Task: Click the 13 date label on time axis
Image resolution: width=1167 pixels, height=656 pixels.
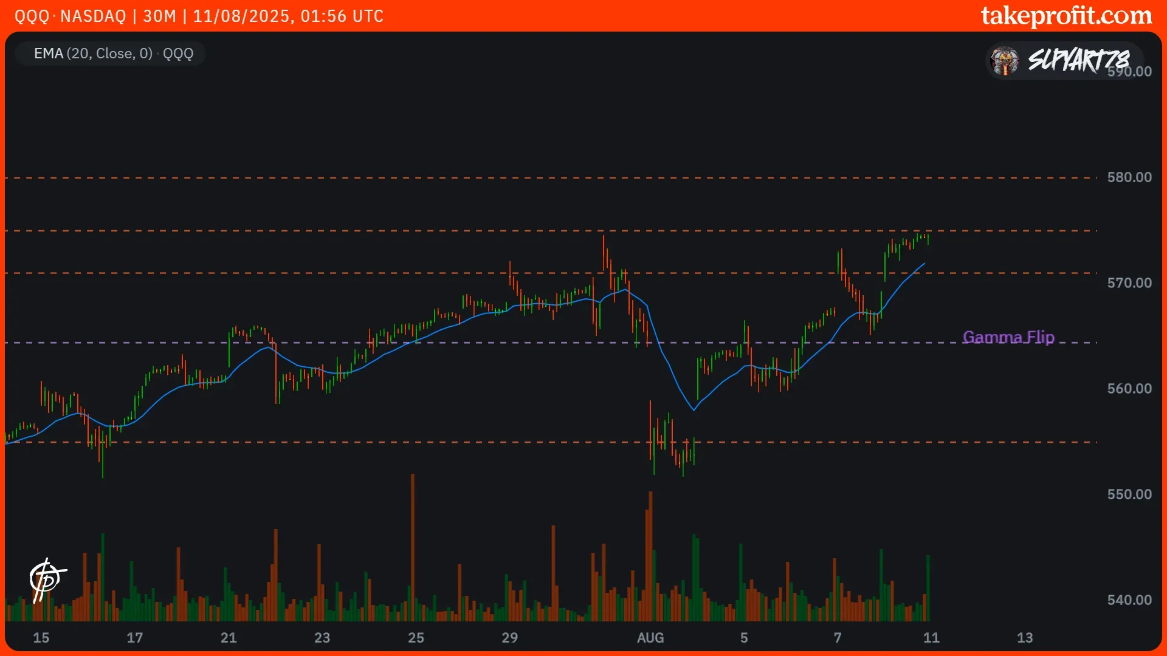Action: [1025, 638]
